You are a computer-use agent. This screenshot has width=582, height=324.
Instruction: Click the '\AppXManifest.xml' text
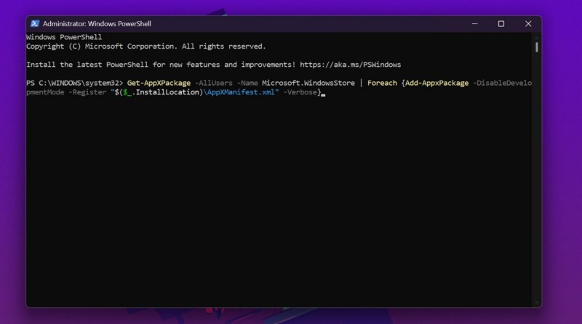pyautogui.click(x=239, y=92)
